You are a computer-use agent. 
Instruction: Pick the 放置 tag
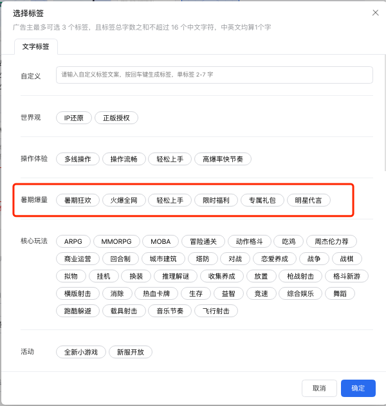(x=261, y=276)
